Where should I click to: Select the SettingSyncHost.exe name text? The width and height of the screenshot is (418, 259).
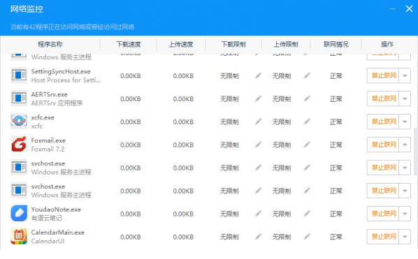(x=61, y=71)
